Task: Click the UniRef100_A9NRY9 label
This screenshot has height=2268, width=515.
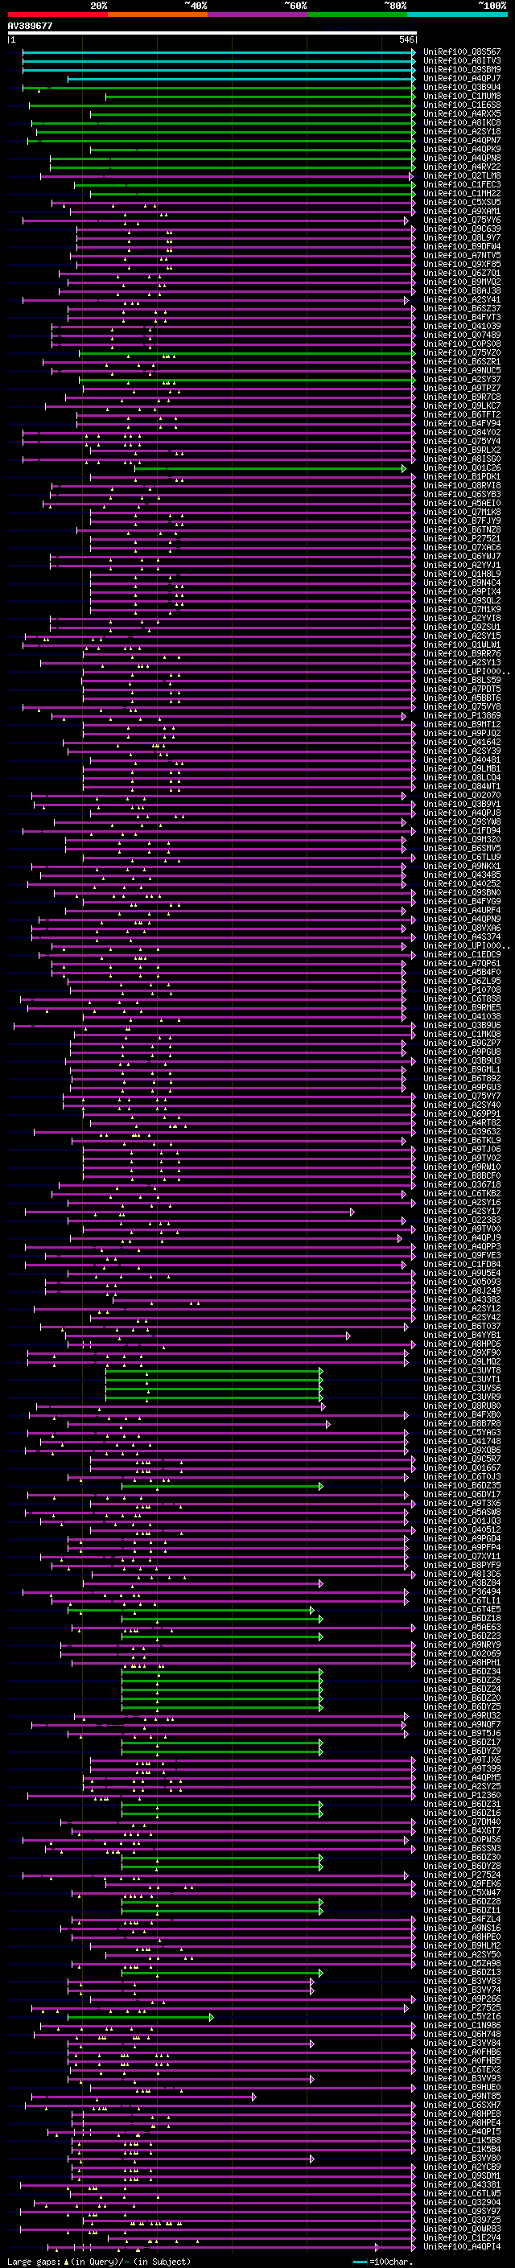Action: tap(462, 1644)
